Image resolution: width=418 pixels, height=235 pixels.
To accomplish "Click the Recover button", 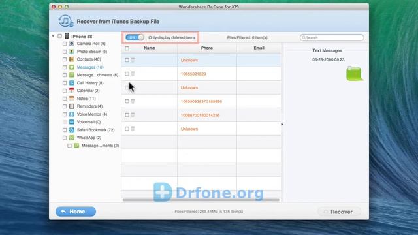I will click(339, 211).
